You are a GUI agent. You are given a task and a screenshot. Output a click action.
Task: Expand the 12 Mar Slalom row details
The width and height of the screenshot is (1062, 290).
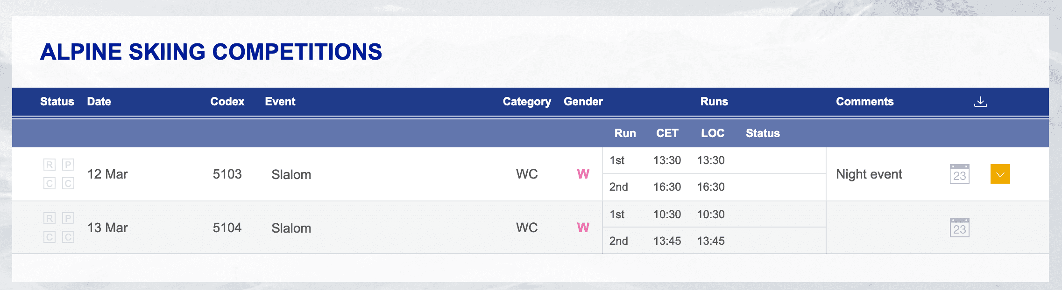tap(1000, 174)
